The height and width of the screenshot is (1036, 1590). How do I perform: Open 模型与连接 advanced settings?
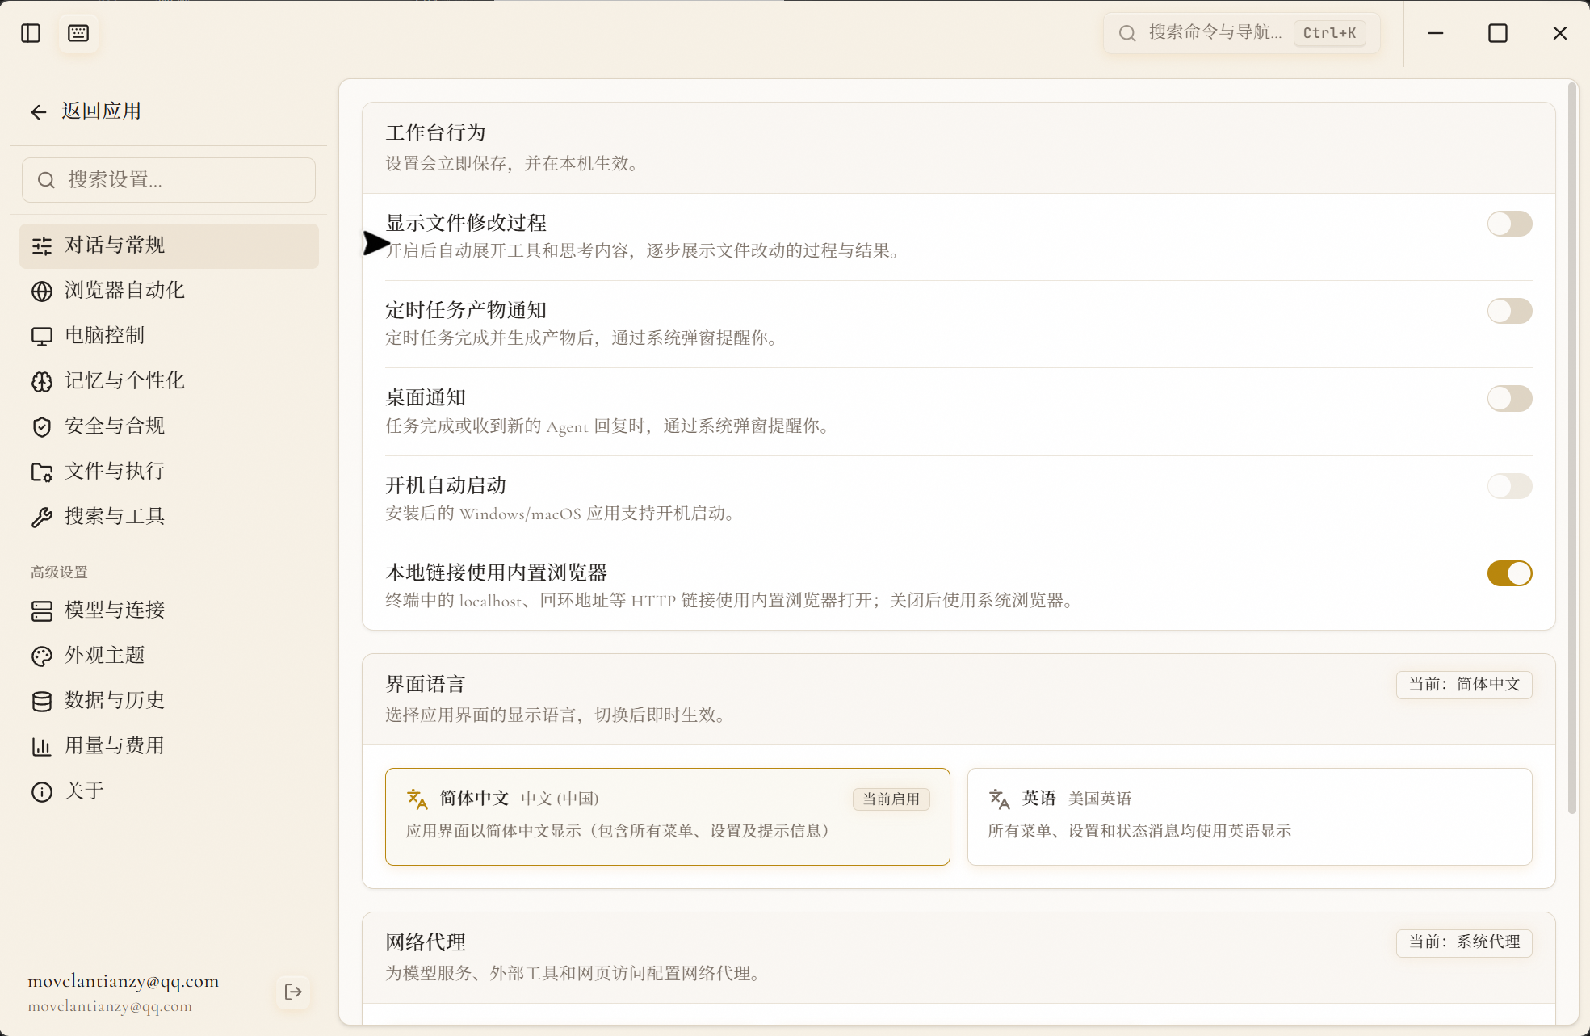[x=169, y=610]
